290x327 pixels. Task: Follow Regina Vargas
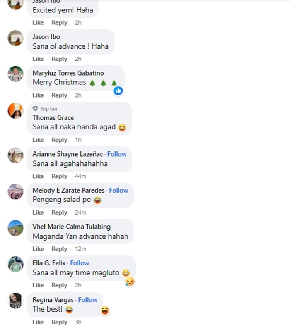coord(88,300)
